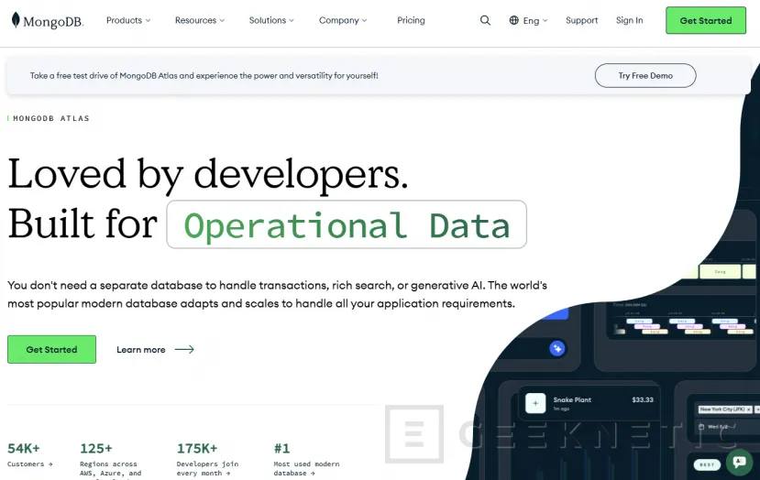The height and width of the screenshot is (480, 760).
Task: Click the arrow next to Learn more
Action: tap(184, 349)
